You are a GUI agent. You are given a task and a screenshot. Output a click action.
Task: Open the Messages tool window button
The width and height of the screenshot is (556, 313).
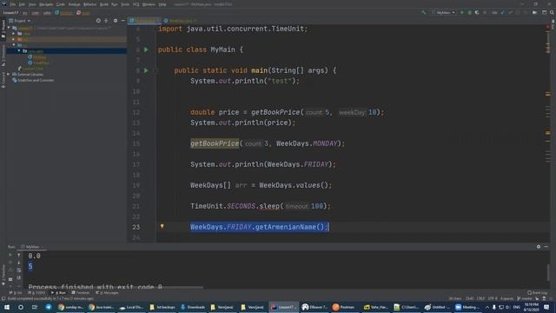107,293
